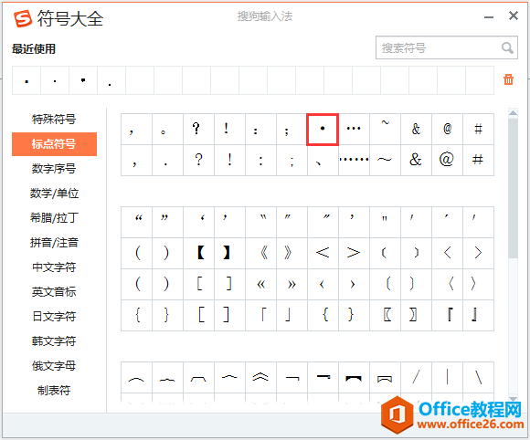
Task: Select the 希腊/拉丁 category
Action: pyautogui.click(x=54, y=218)
